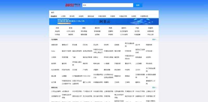Open the 美团网 link

pos(70,35)
